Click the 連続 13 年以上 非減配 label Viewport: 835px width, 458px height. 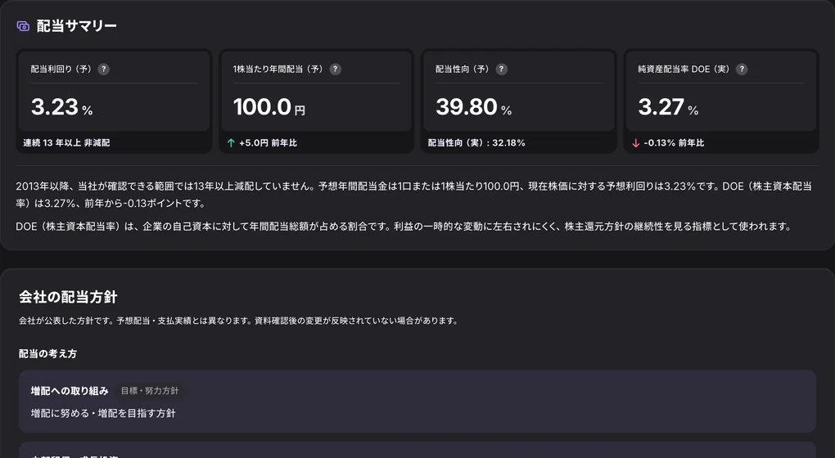click(66, 143)
